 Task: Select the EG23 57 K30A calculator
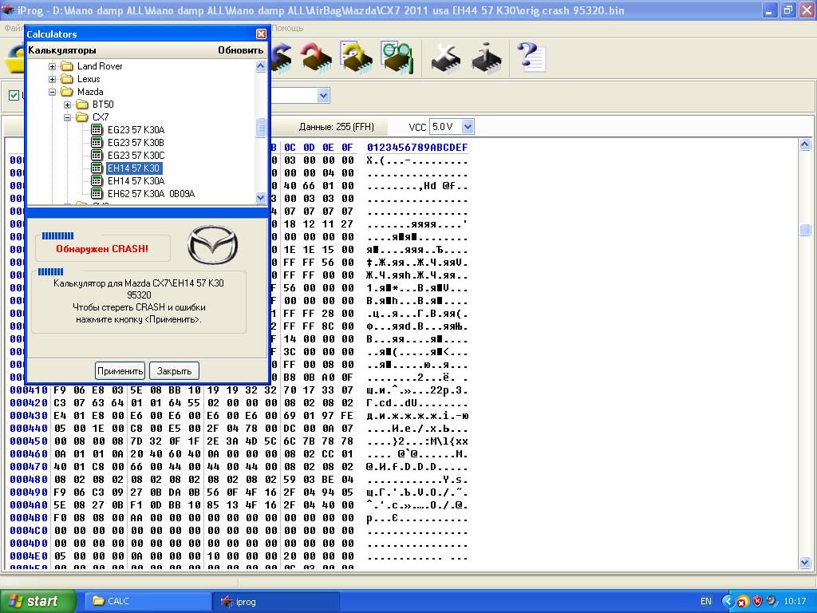pos(136,130)
